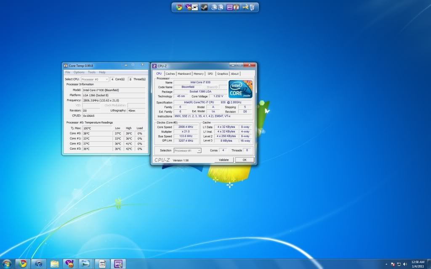This screenshot has height=269, width=431.
Task: Click the Bus Speed value 133.6 MHz
Action: click(186, 136)
